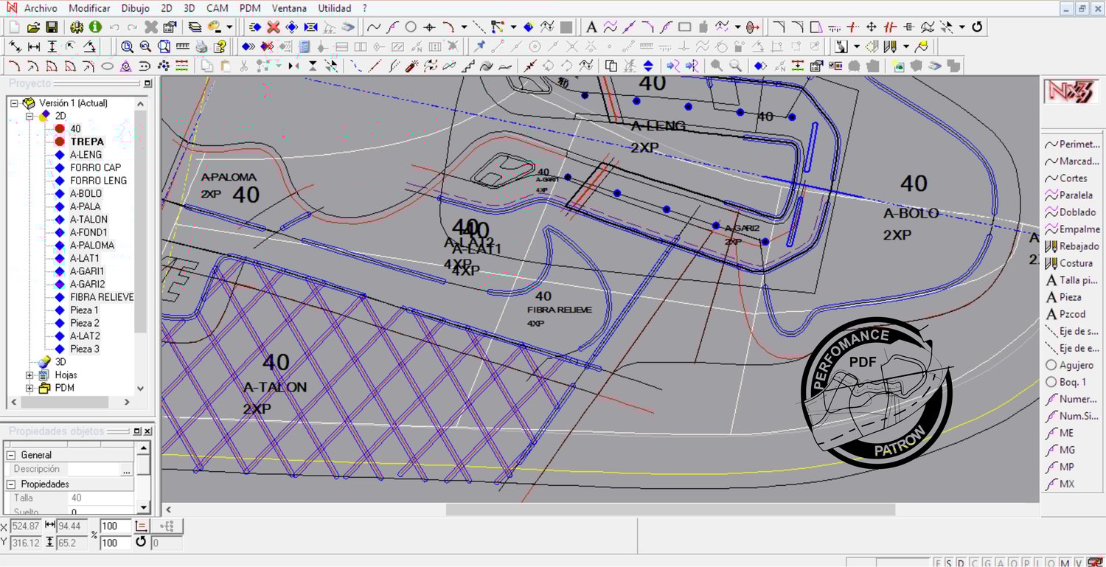The image size is (1106, 567).
Task: Click the open folder icon
Action: click(x=33, y=27)
